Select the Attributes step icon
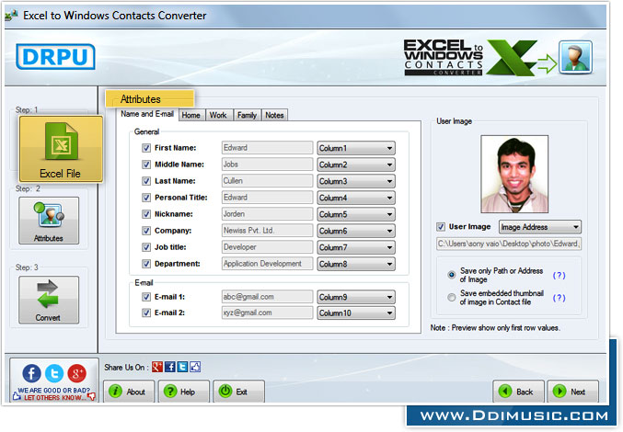 click(x=49, y=221)
